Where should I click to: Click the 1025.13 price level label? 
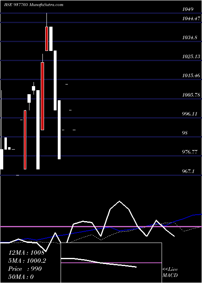coord(191,57)
